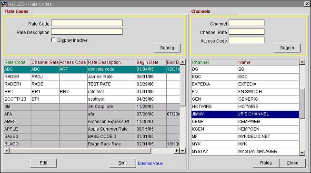Click the application icon in title bar
Viewport: 311px width, 173px height.
point(4,4)
